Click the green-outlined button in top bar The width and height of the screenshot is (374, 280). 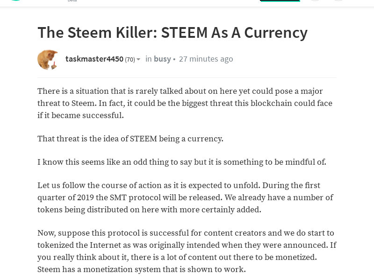coord(280,1)
